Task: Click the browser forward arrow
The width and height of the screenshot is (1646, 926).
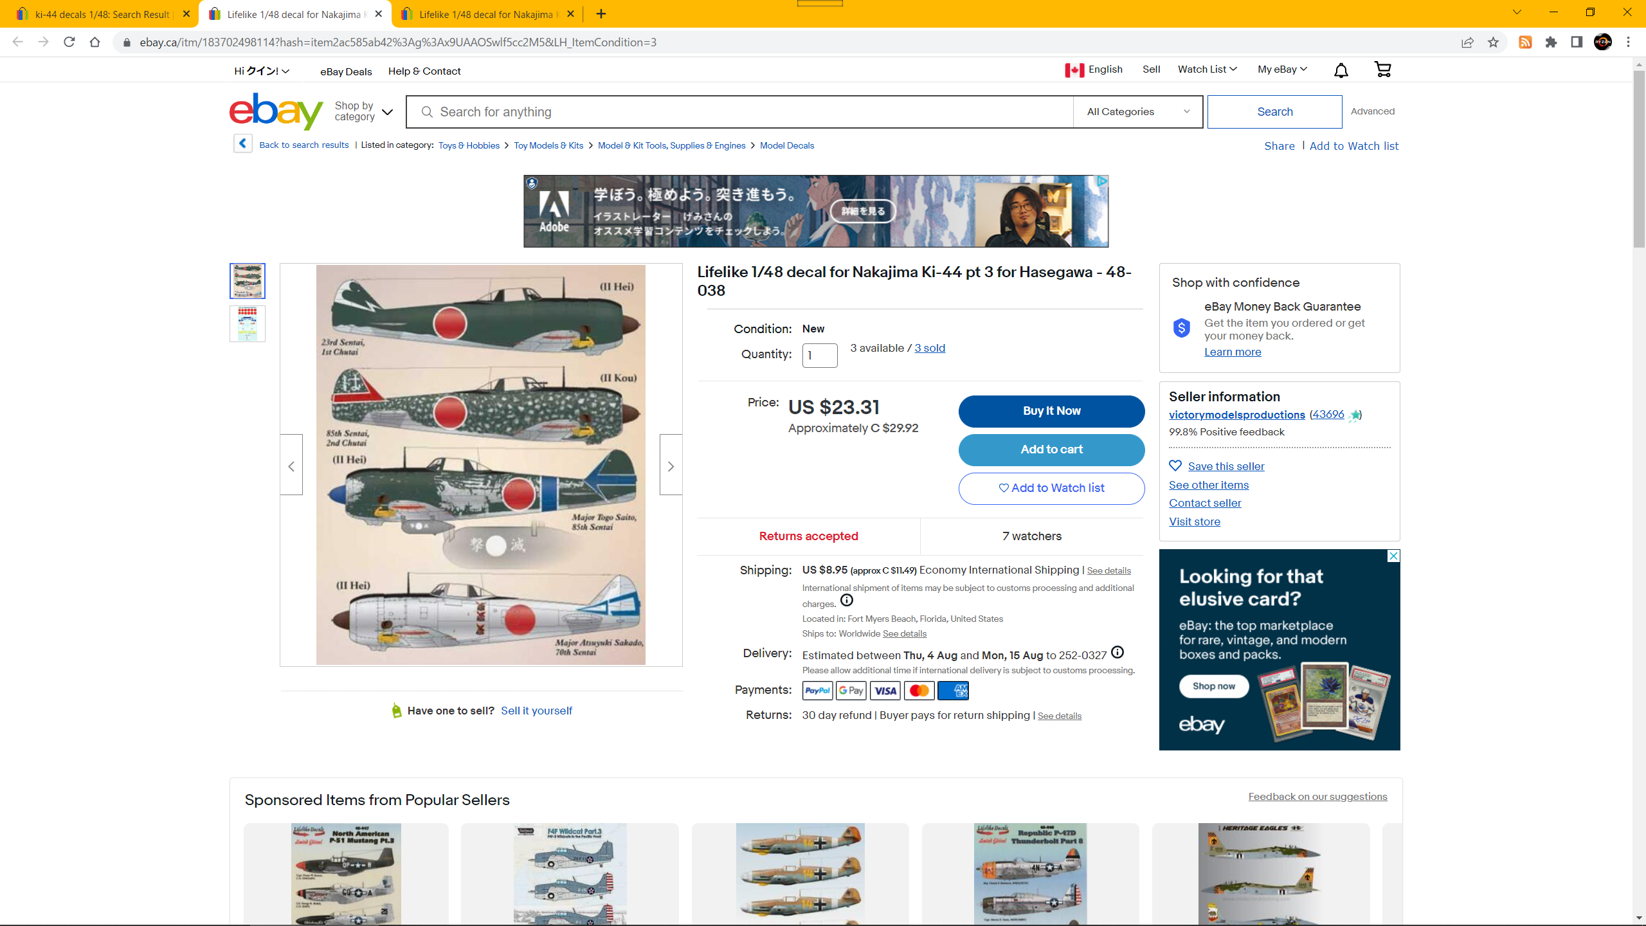Action: click(x=43, y=42)
